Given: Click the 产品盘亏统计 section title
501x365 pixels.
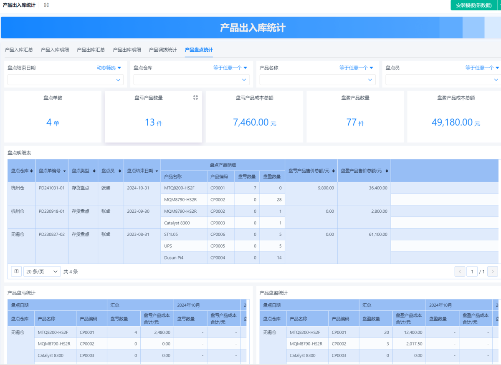Looking at the screenshot, I should 22,293.
